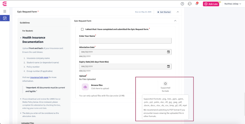245x124 pixels.
Task: Open notifications bell icon
Action: pyautogui.click(x=197, y=4)
